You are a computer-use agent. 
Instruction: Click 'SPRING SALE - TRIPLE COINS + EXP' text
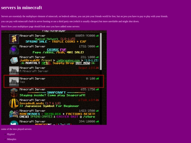pos(56,42)
